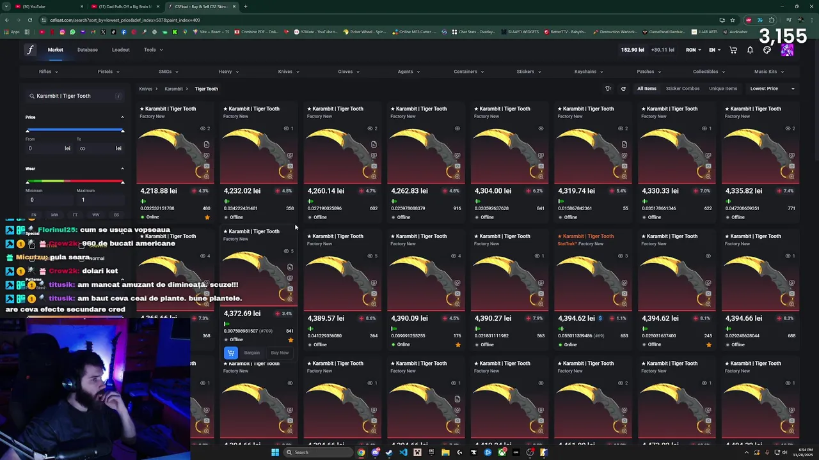Toggle watch eye on 4,304.00 lei listing

coord(541,128)
